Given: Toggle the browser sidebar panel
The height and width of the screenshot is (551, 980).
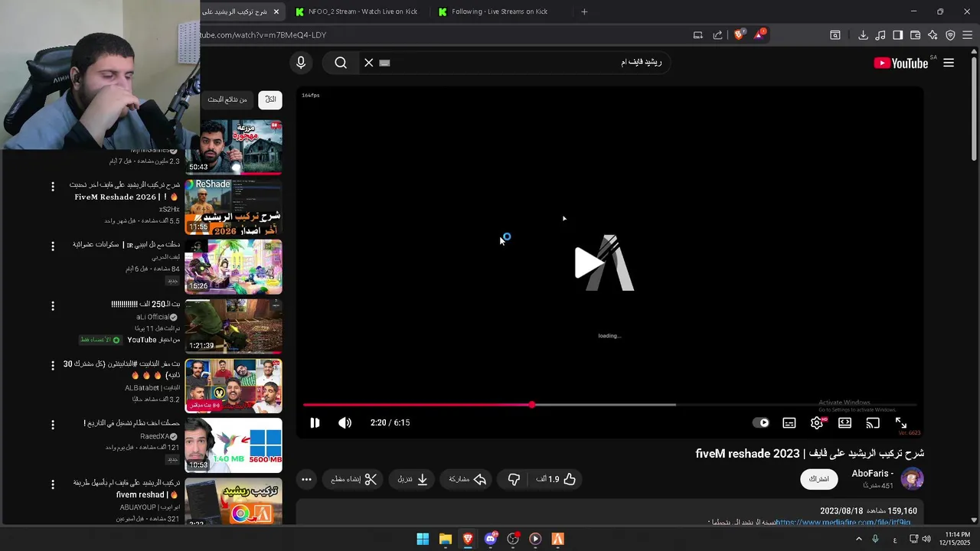Looking at the screenshot, I should [897, 34].
